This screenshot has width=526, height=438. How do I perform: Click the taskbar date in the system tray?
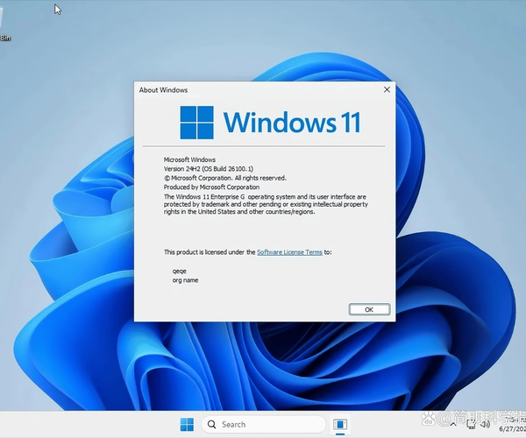click(x=512, y=429)
